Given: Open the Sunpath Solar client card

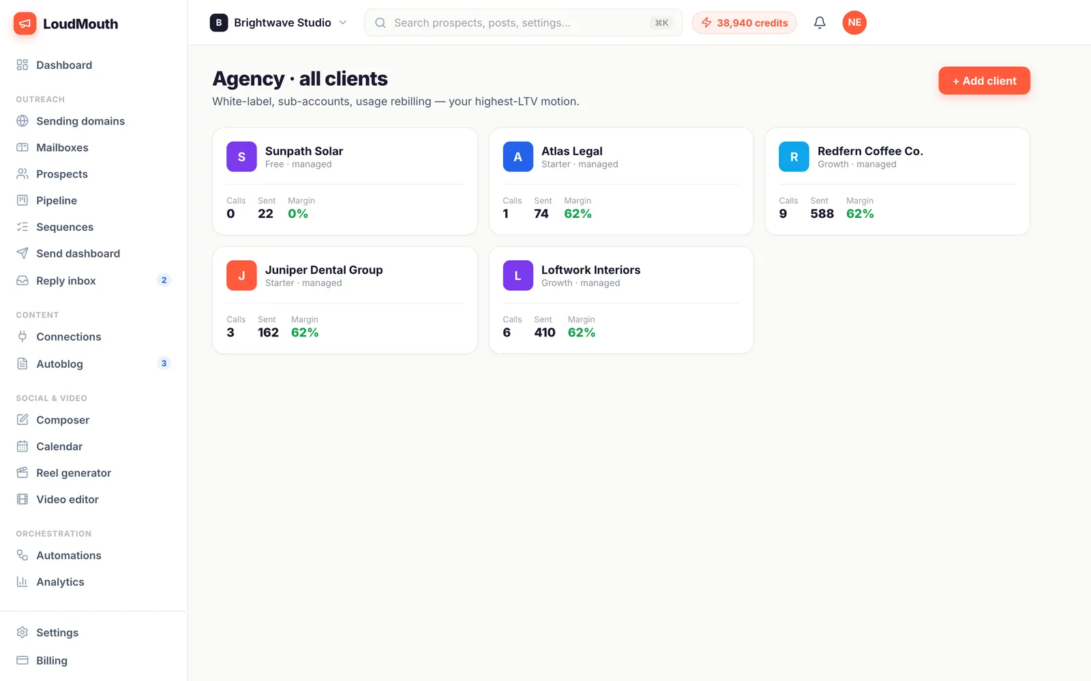Looking at the screenshot, I should coord(345,181).
